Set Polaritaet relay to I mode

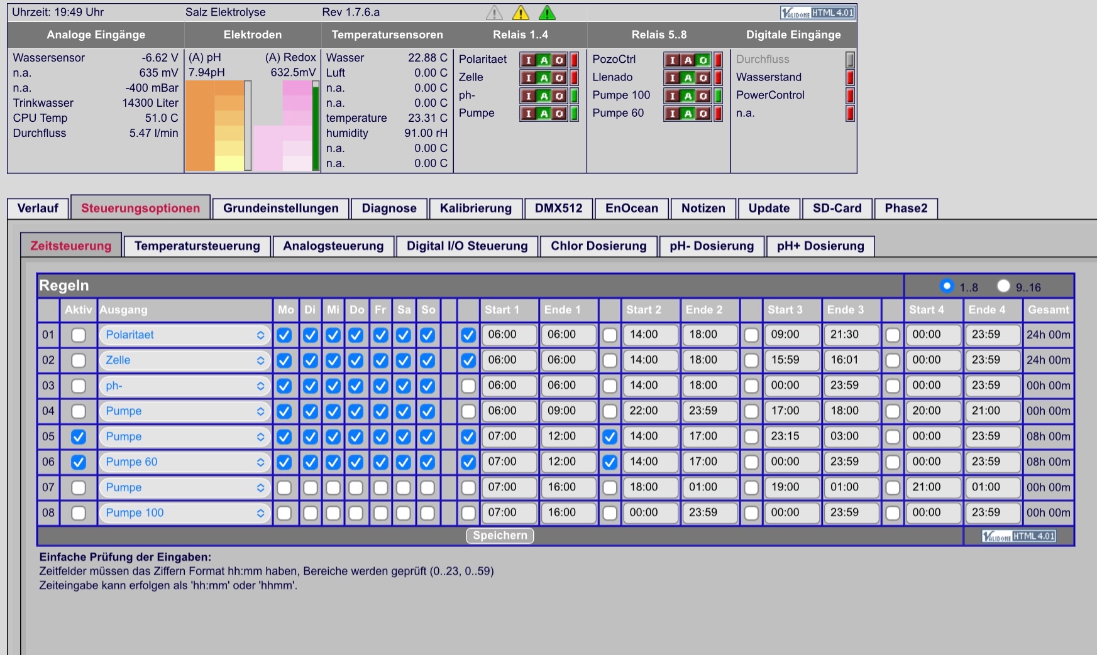[528, 60]
